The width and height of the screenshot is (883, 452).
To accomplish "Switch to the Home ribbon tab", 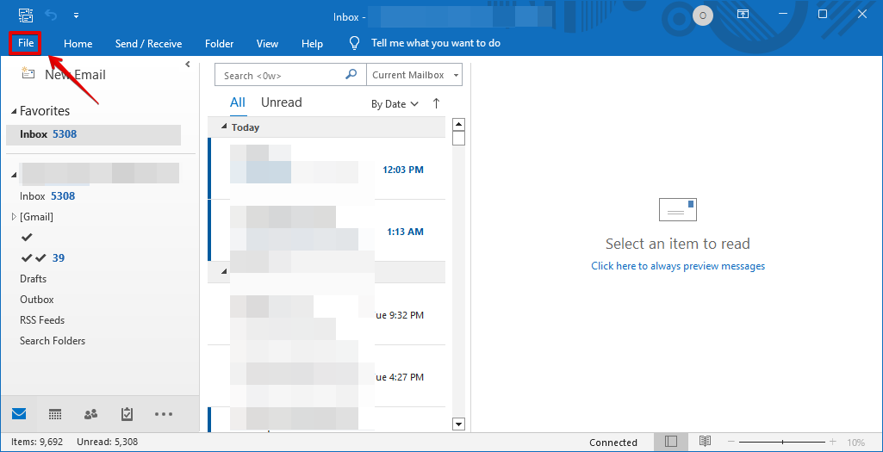I will pos(78,43).
